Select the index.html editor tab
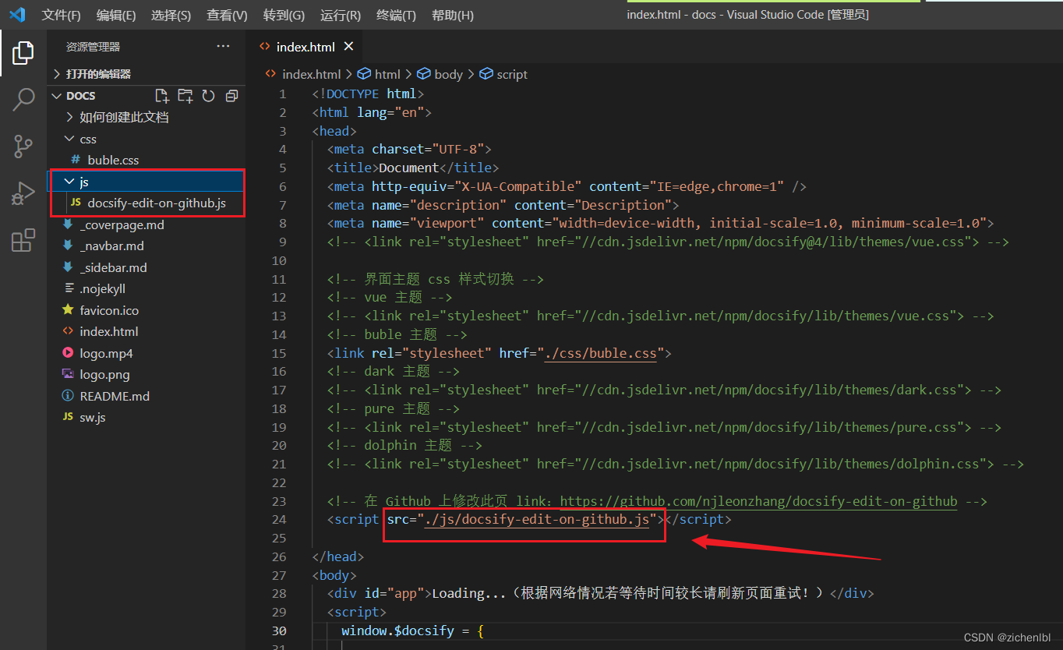This screenshot has width=1063, height=650. coord(305,47)
